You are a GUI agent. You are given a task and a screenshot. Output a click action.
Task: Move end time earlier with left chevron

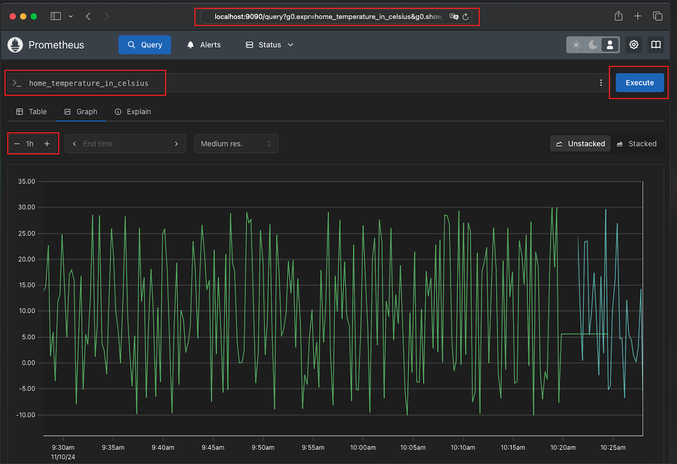pos(74,143)
